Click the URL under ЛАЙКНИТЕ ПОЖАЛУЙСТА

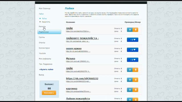78,41
